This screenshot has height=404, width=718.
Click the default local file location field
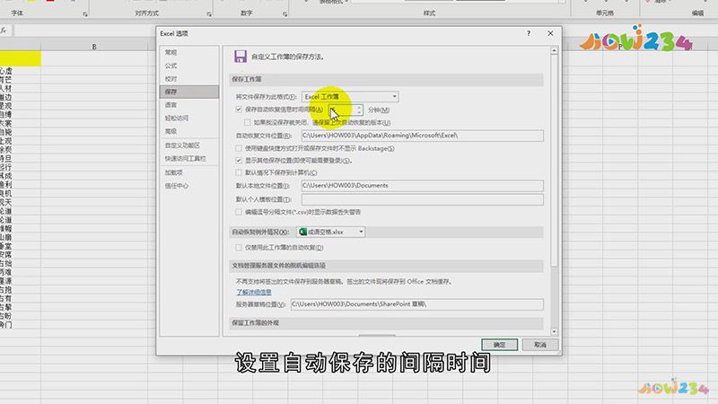(422, 186)
